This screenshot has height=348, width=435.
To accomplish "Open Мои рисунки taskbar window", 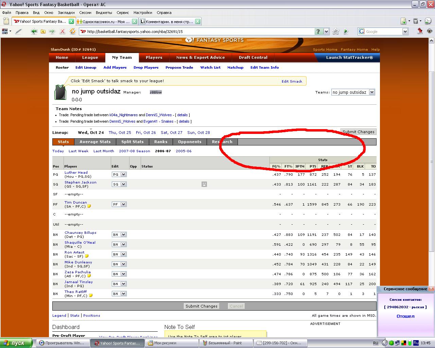I will point(172,343).
